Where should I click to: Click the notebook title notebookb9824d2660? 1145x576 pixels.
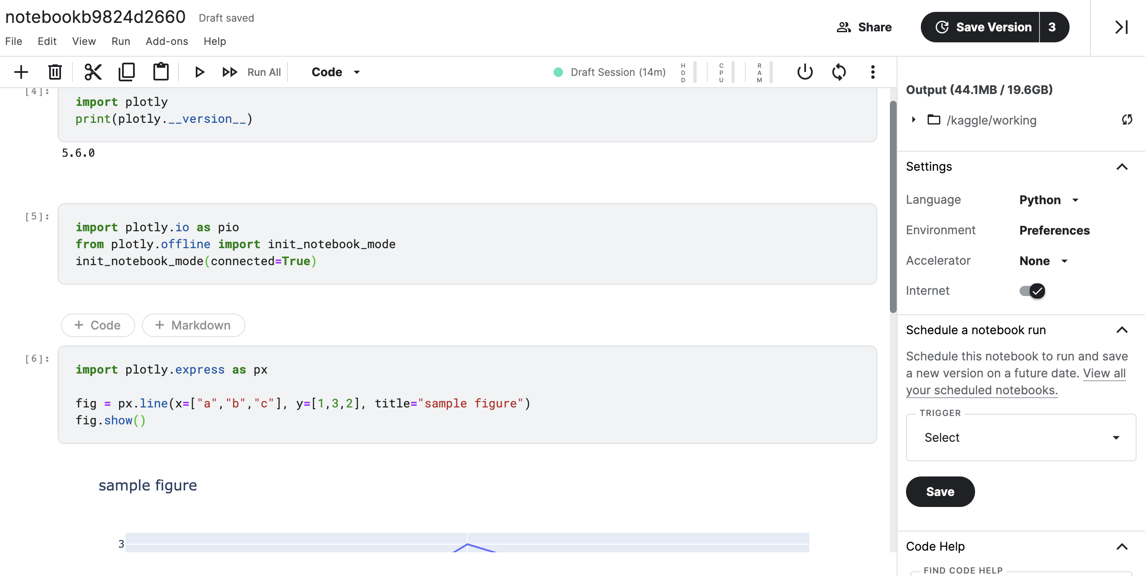pos(95,17)
